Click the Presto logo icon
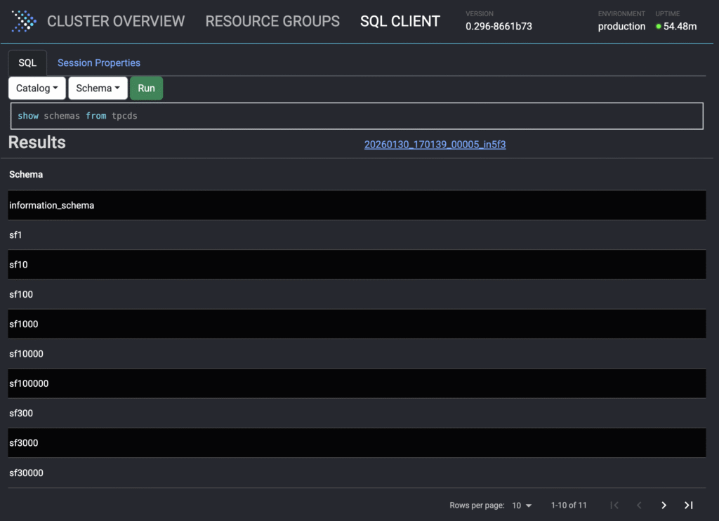Image resolution: width=719 pixels, height=521 pixels. [x=24, y=21]
